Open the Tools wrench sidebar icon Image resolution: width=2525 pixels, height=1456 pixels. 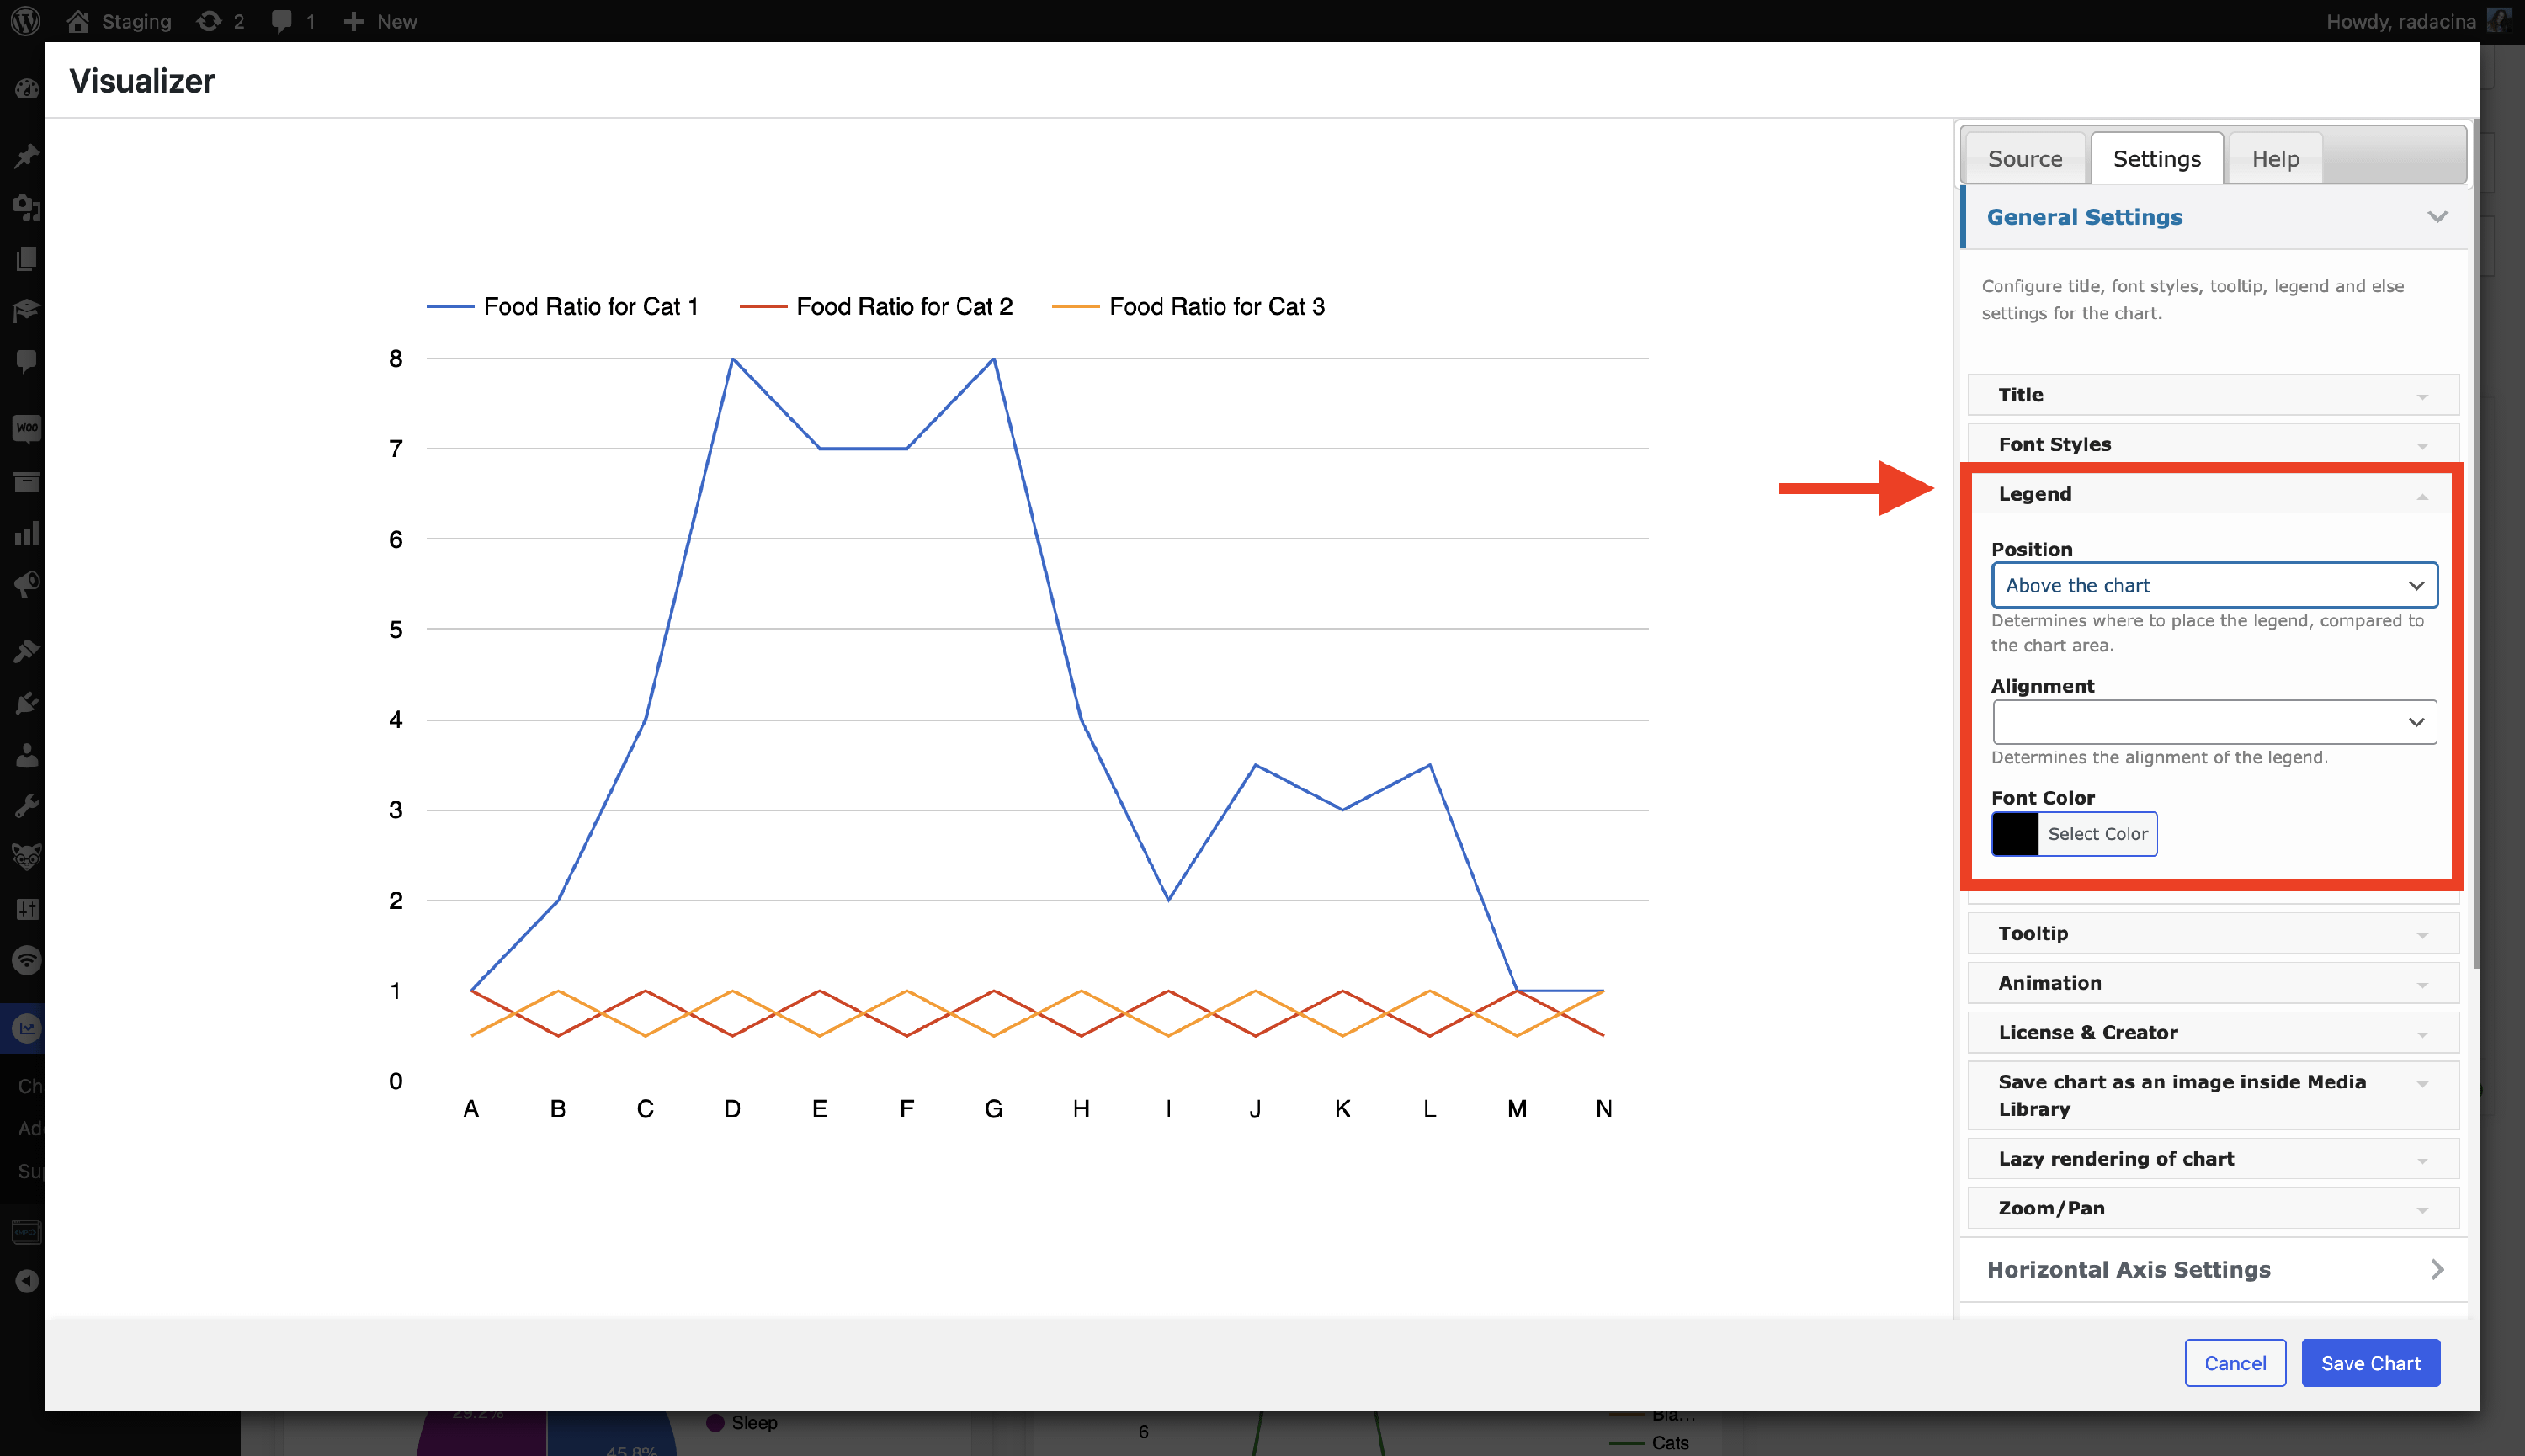tap(27, 806)
